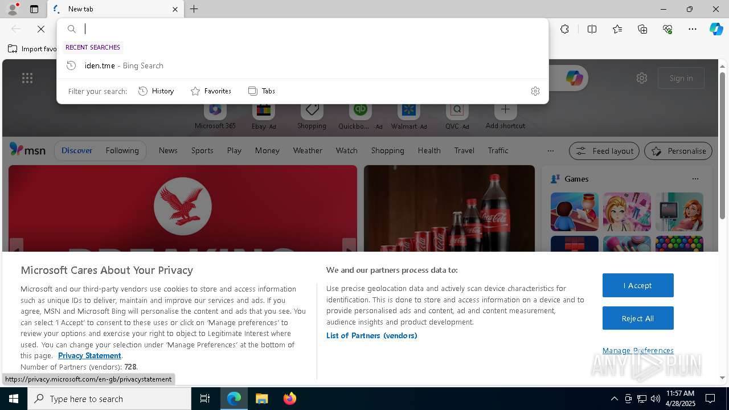
Task: Open the Ebay ad shortcut
Action: click(264, 117)
